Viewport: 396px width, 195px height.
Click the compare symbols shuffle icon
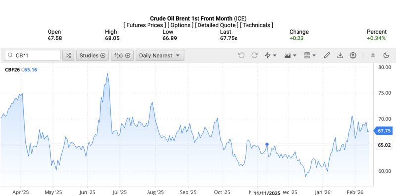pos(68,55)
